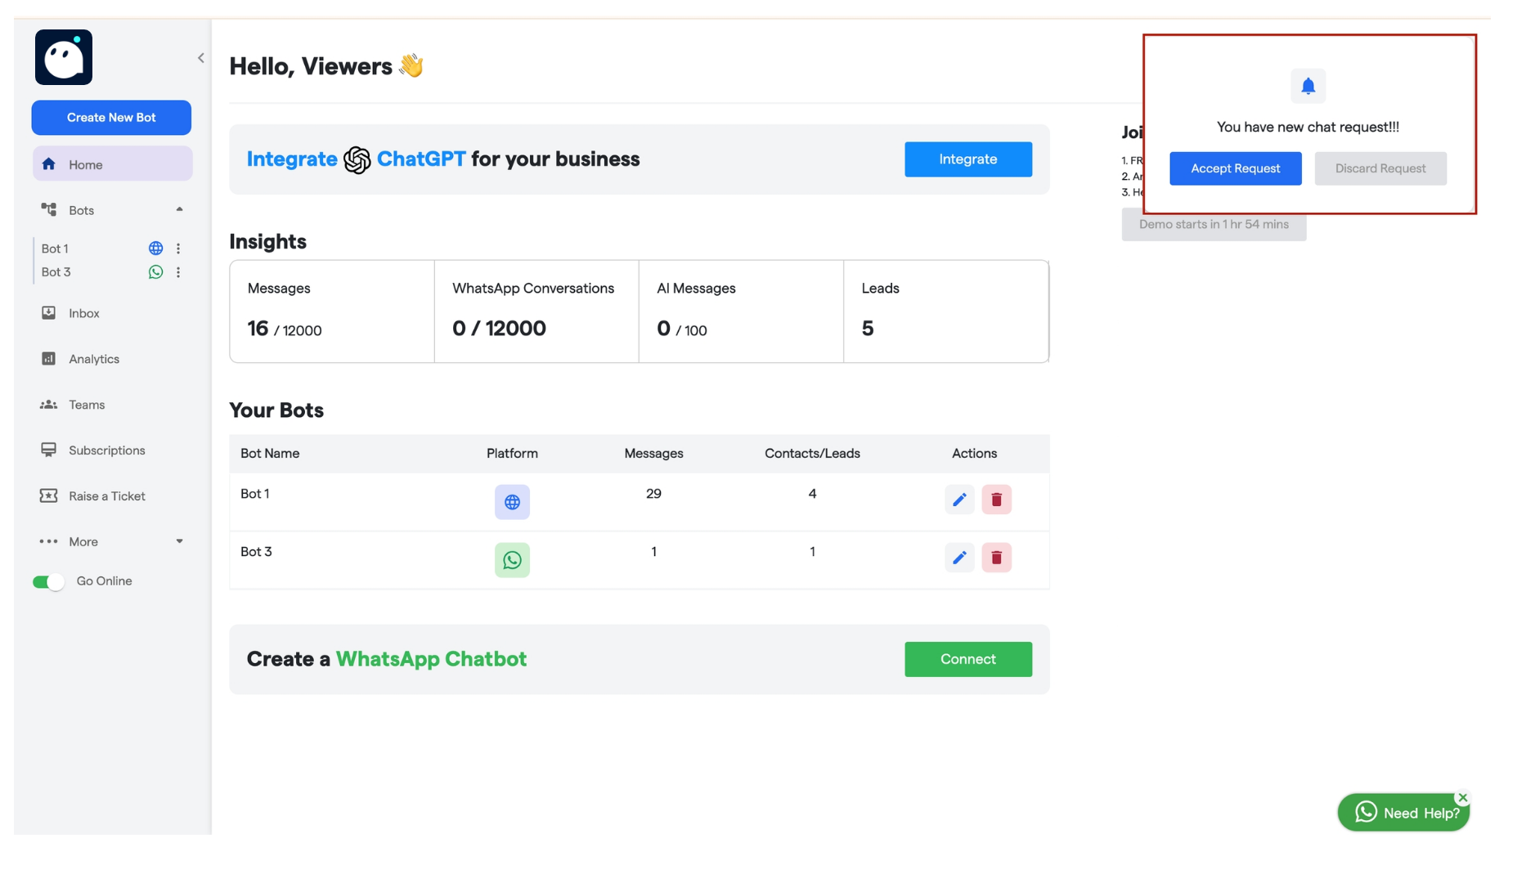Click the Messages insight card
Viewport: 1526px width, 883px height.
[332, 312]
